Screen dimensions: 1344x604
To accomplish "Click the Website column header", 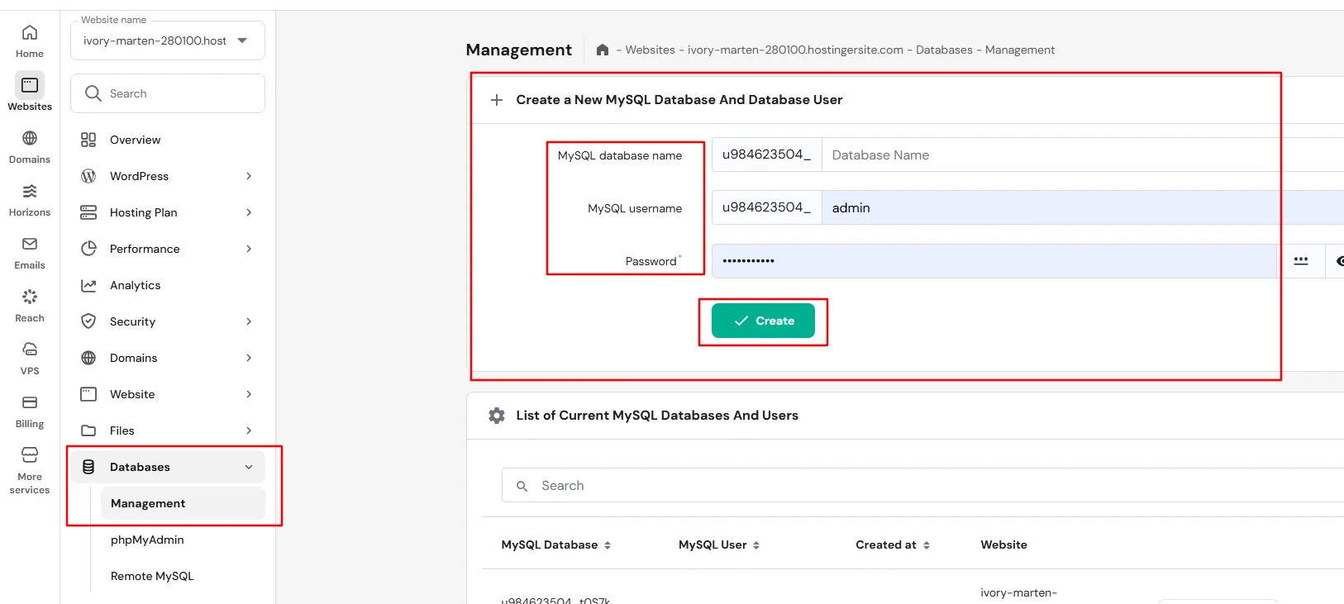I will pyautogui.click(x=1003, y=545).
